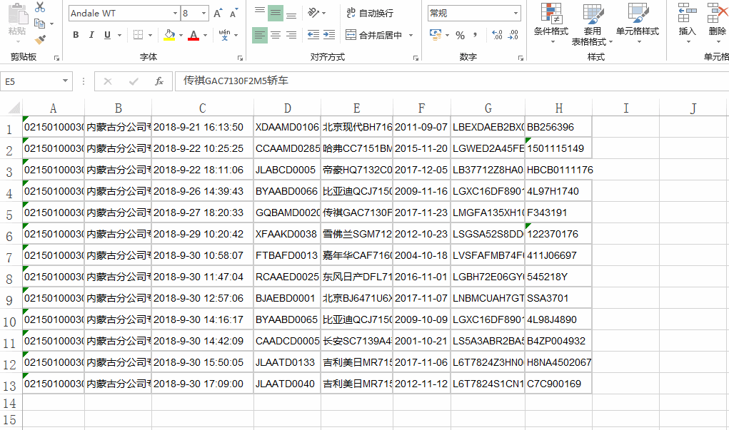Screen dimensions: 729x430
Task: Decrease font size with small A
Action: 233,13
